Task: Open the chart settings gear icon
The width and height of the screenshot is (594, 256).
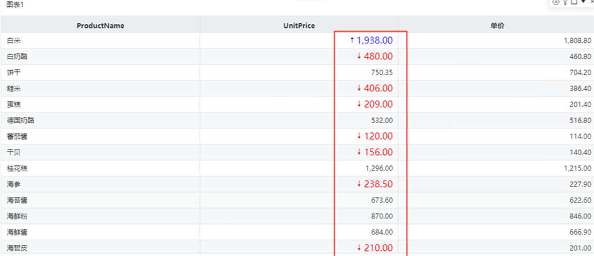Action: click(x=556, y=2)
